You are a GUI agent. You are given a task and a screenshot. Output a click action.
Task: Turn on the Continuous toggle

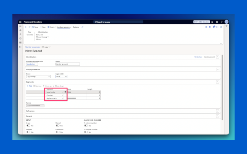[x=58, y=132]
